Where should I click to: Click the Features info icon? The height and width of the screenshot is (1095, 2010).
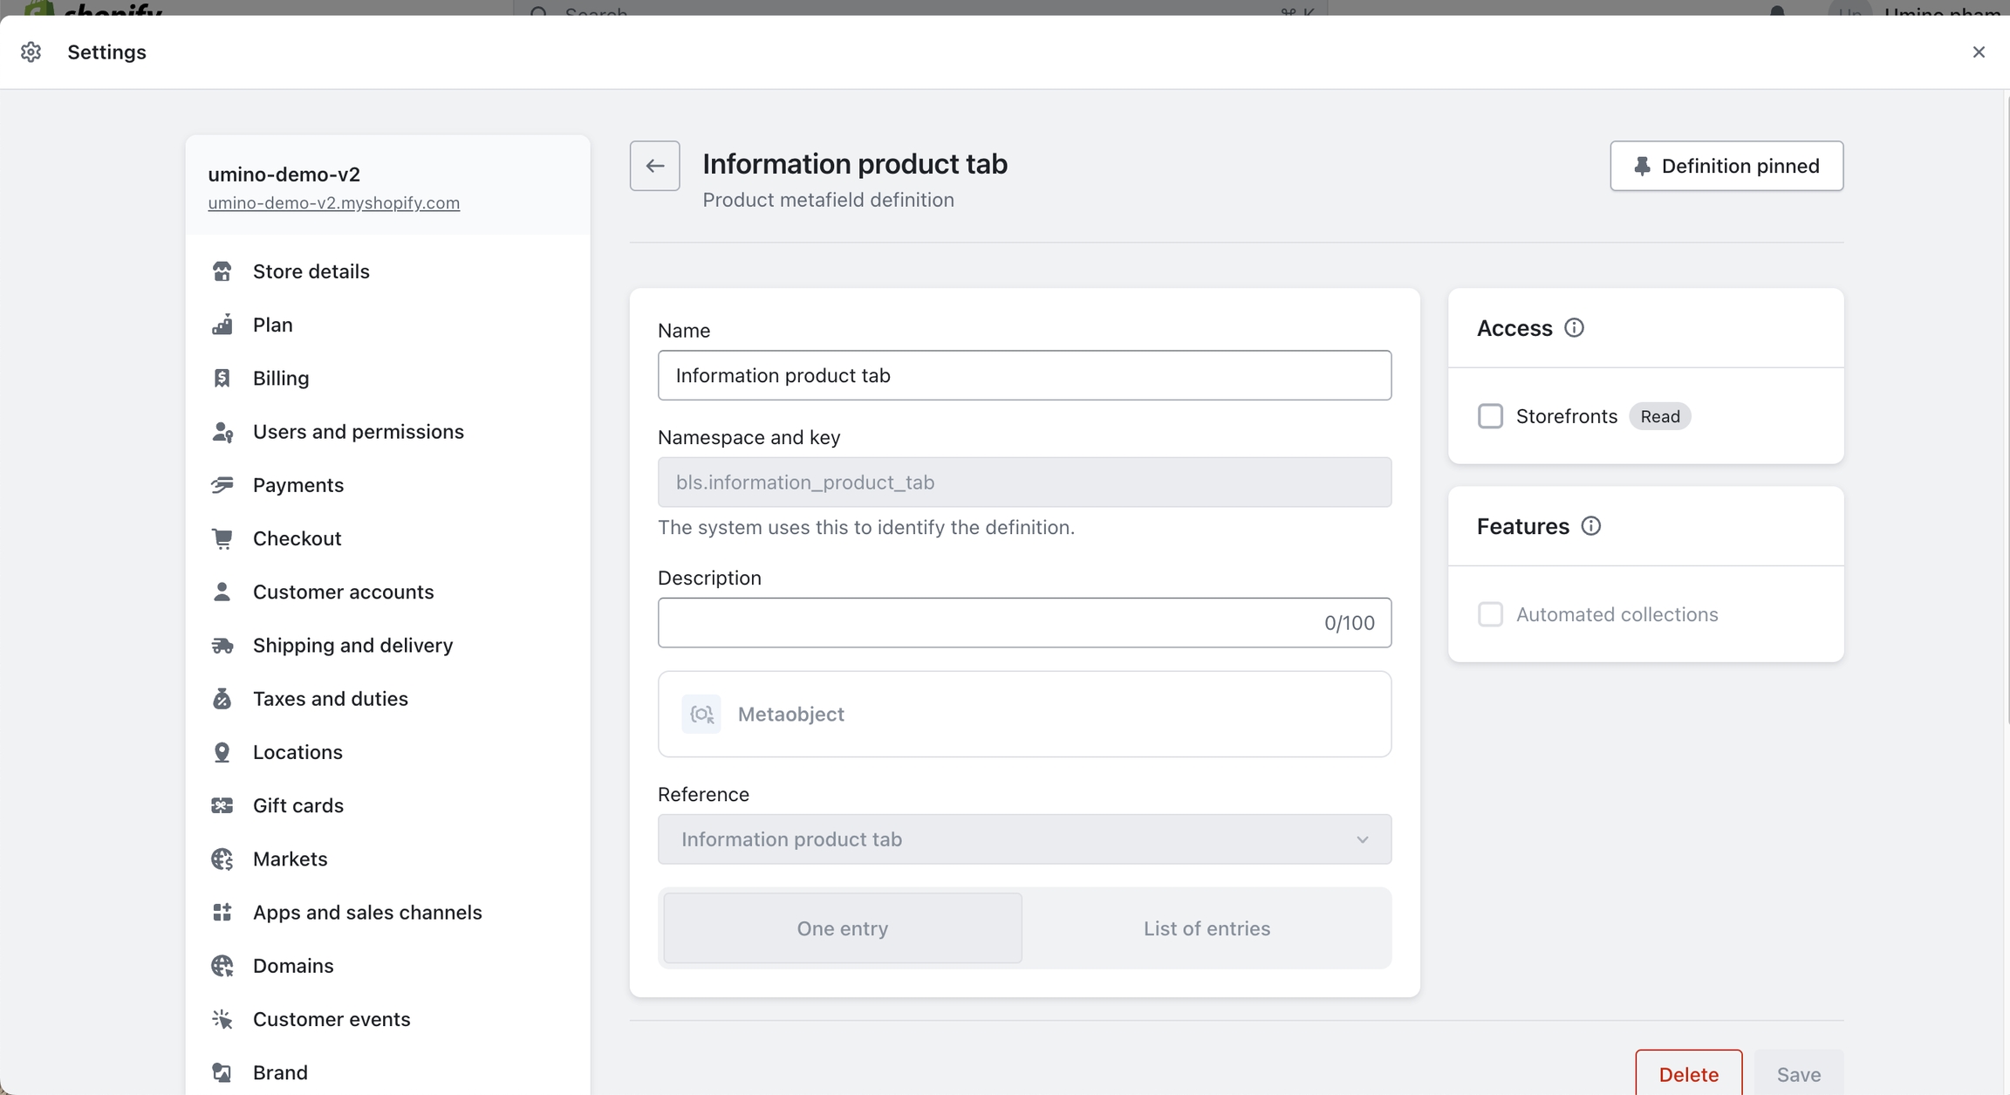(x=1590, y=526)
